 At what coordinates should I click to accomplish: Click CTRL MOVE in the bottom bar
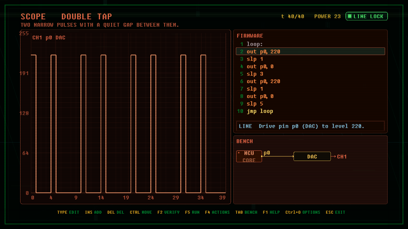pyautogui.click(x=141, y=212)
